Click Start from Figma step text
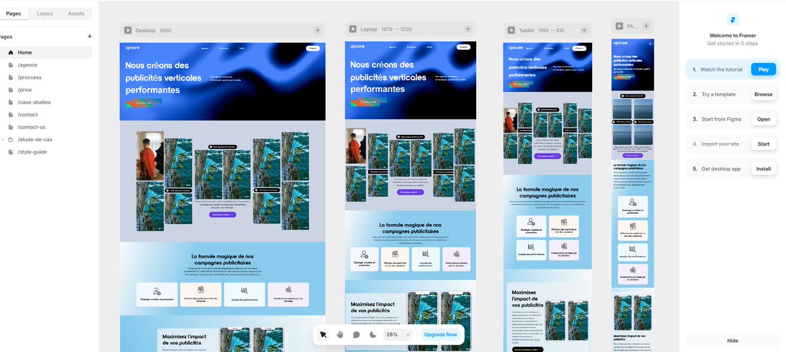Screen dimensions: 786x352 pyautogui.click(x=721, y=119)
